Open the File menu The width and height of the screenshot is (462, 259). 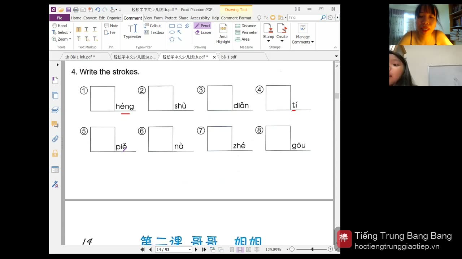60,18
